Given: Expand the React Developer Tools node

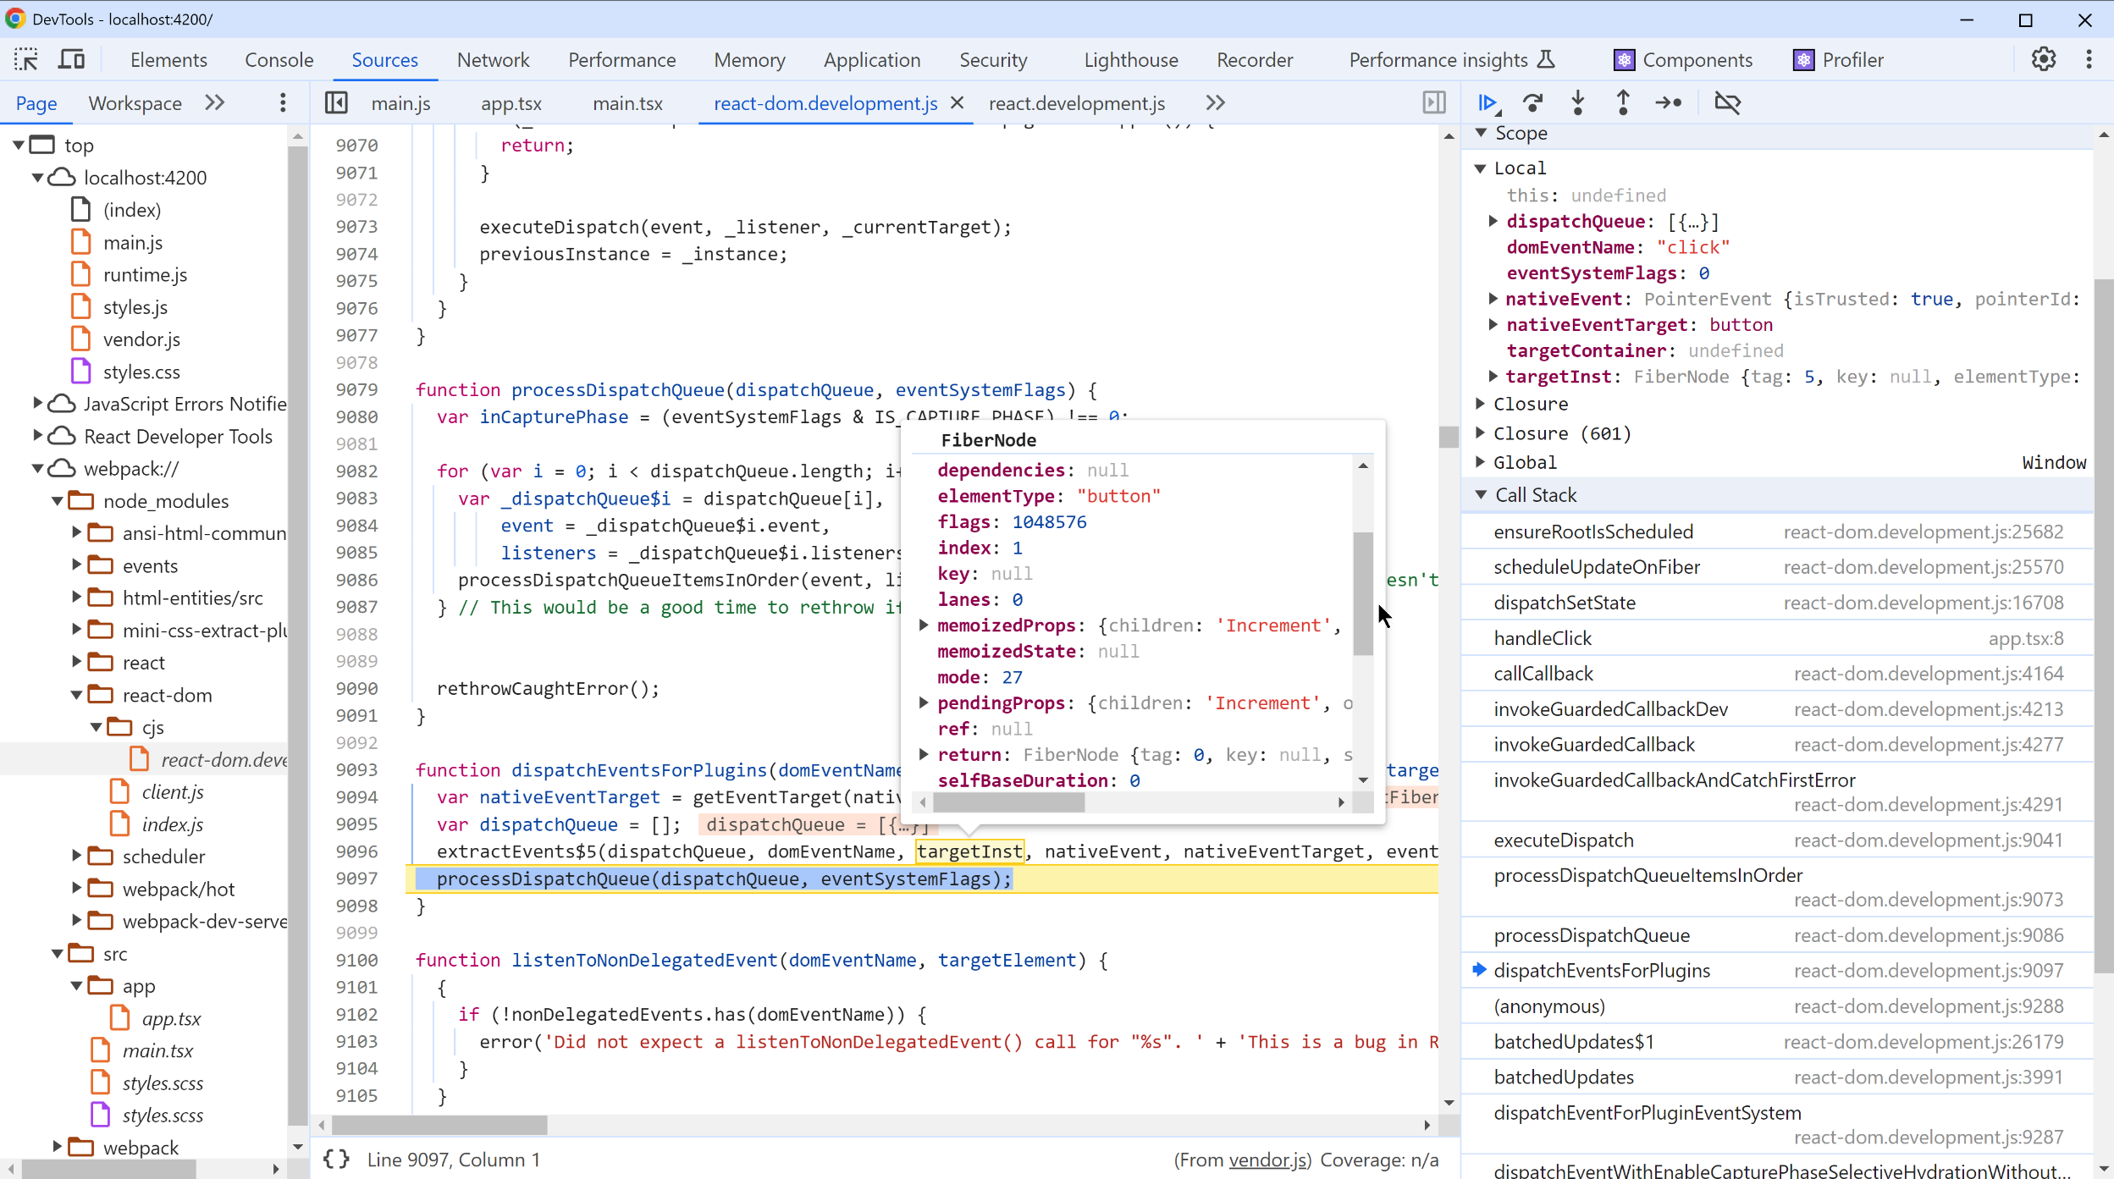Looking at the screenshot, I should [37, 436].
